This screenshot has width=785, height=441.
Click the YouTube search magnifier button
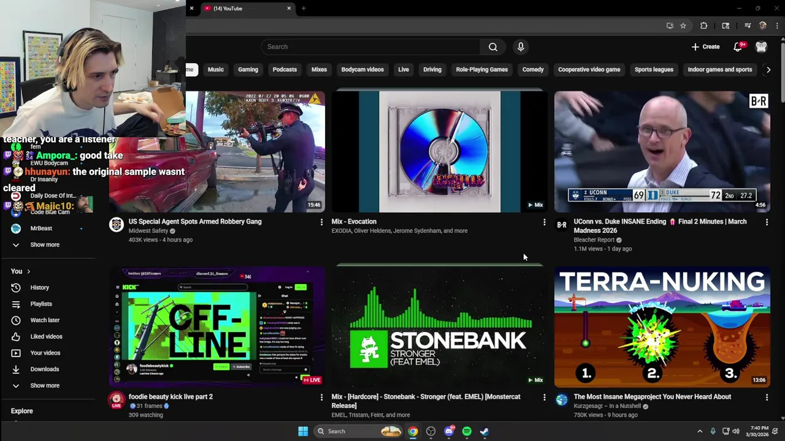point(493,47)
